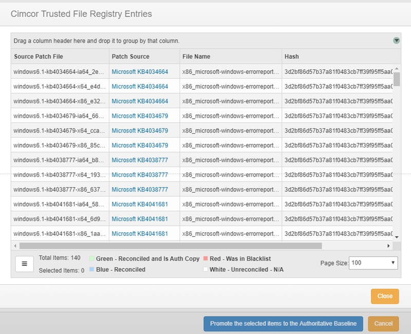Click the Selected Items: 0 label
The width and height of the screenshot is (411, 334).
(x=61, y=270)
